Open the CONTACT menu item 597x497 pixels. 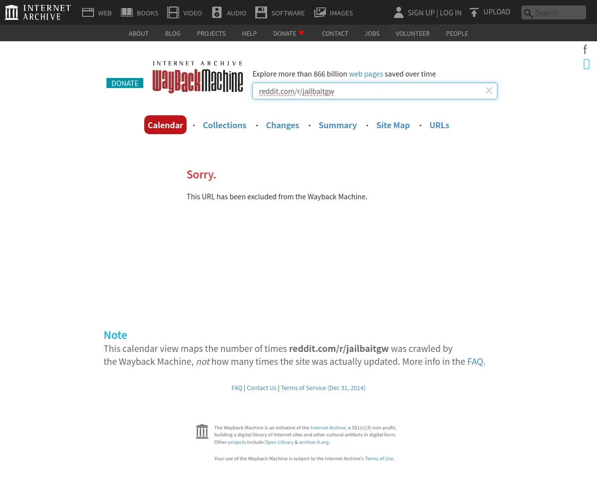[x=335, y=33]
